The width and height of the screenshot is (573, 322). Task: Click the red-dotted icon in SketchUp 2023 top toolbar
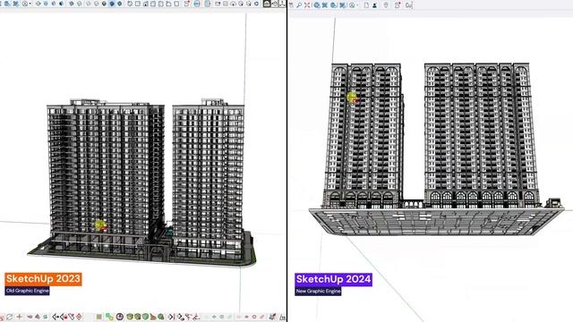tap(187, 4)
